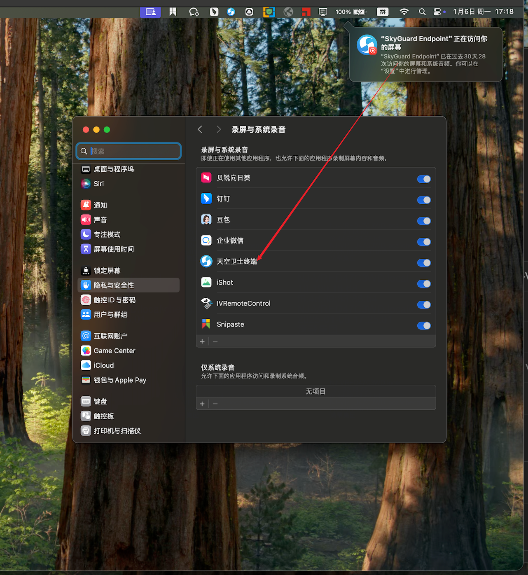Click the IVRemoteControl app icon
This screenshot has width=528, height=575.
tap(206, 304)
